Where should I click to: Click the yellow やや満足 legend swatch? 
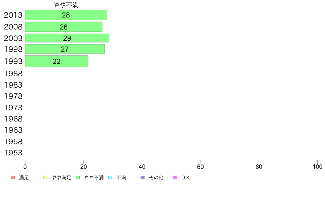(45, 178)
